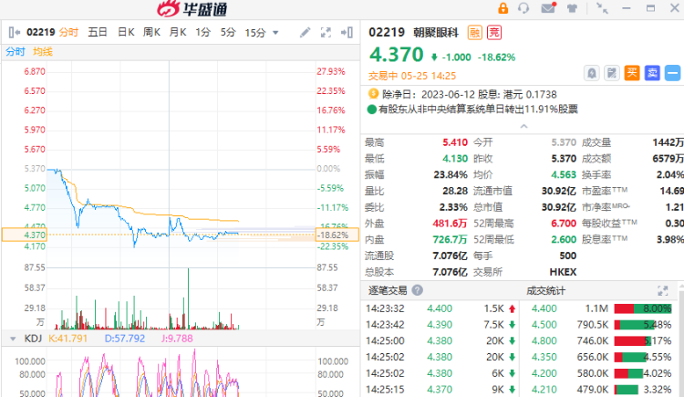This screenshot has width=684, height=397.
Task: Click the 外盘 value 481.6万
Action: point(450,224)
